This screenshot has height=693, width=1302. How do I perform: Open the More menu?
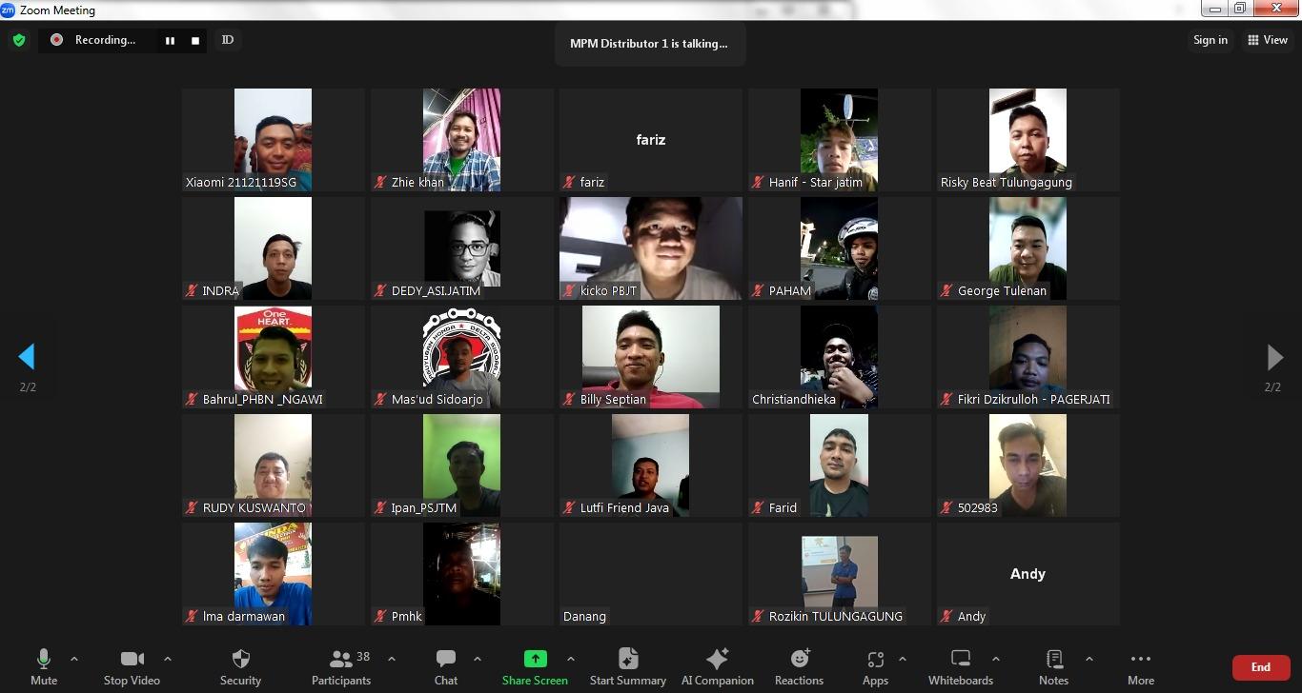coord(1140,666)
